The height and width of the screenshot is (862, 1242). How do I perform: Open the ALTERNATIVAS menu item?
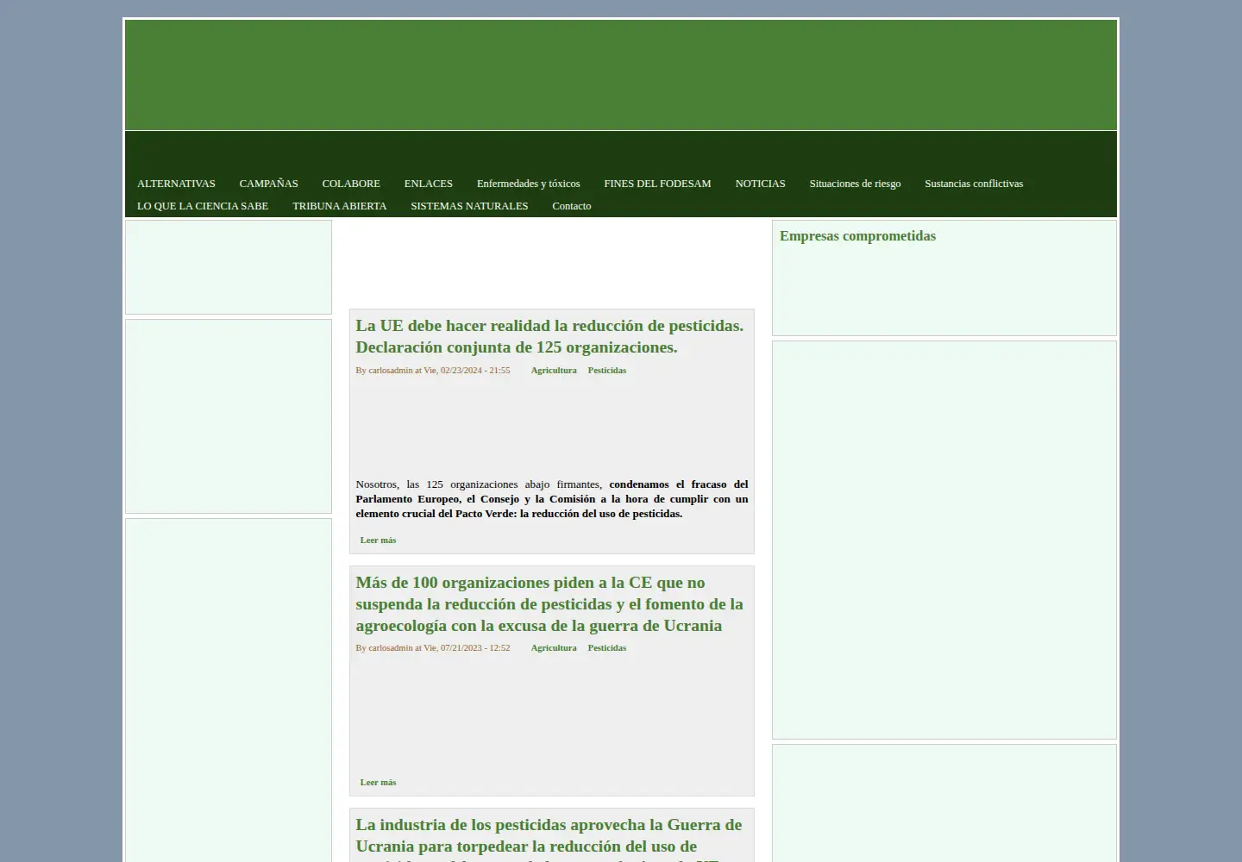pos(176,184)
